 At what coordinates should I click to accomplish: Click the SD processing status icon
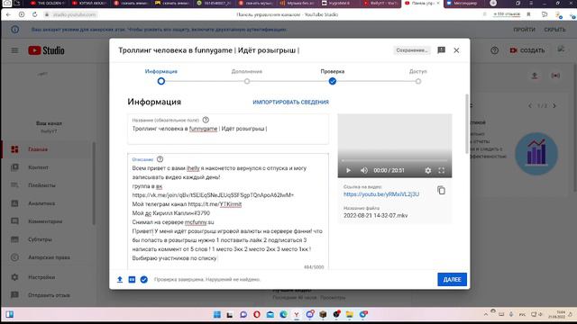click(x=132, y=280)
